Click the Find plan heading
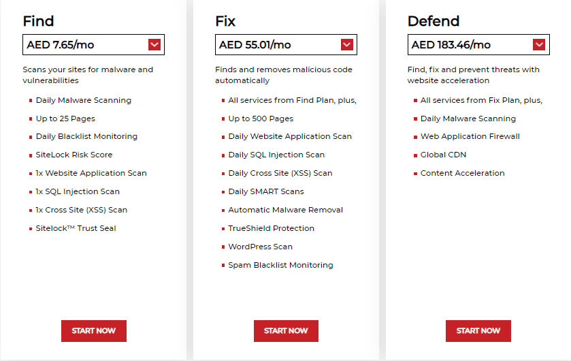571x361 pixels. coord(38,21)
